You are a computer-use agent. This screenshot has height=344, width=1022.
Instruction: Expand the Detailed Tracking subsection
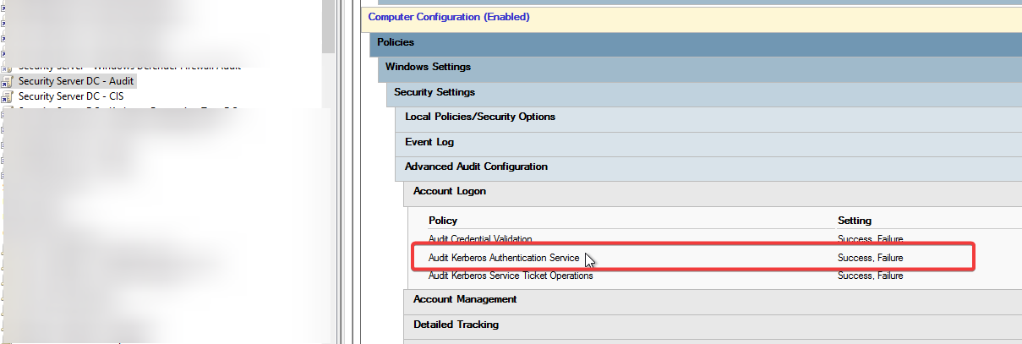click(713, 325)
